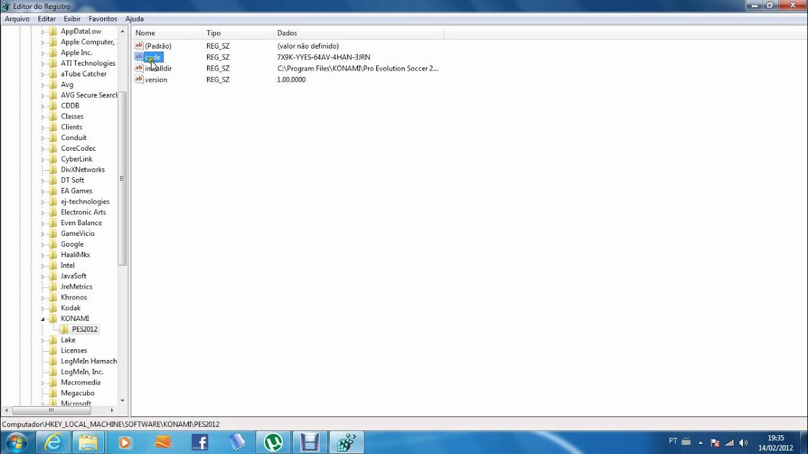This screenshot has width=808, height=454.
Task: Click the PES2012 subkey folder icon
Action: (x=64, y=329)
